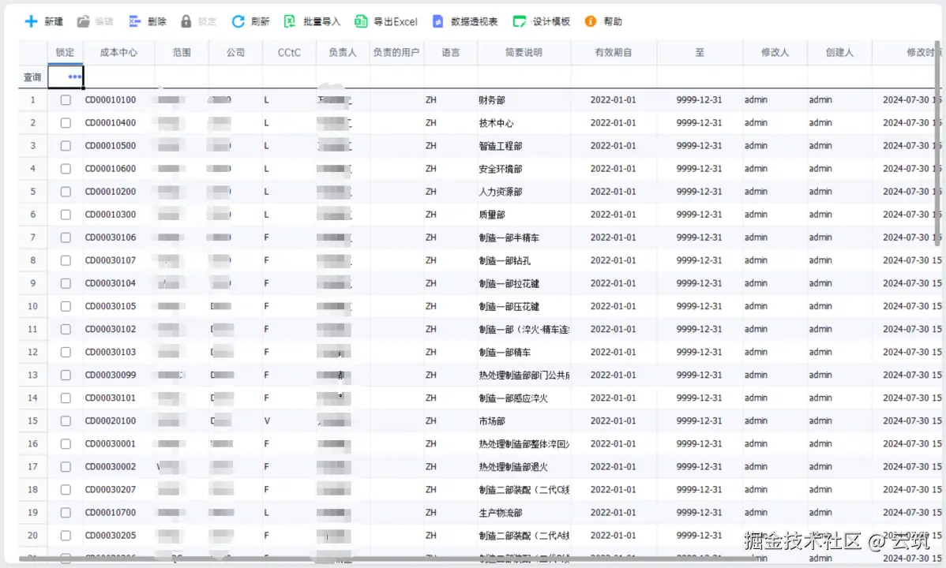
Task: Click the Design Template green icon
Action: (519, 22)
